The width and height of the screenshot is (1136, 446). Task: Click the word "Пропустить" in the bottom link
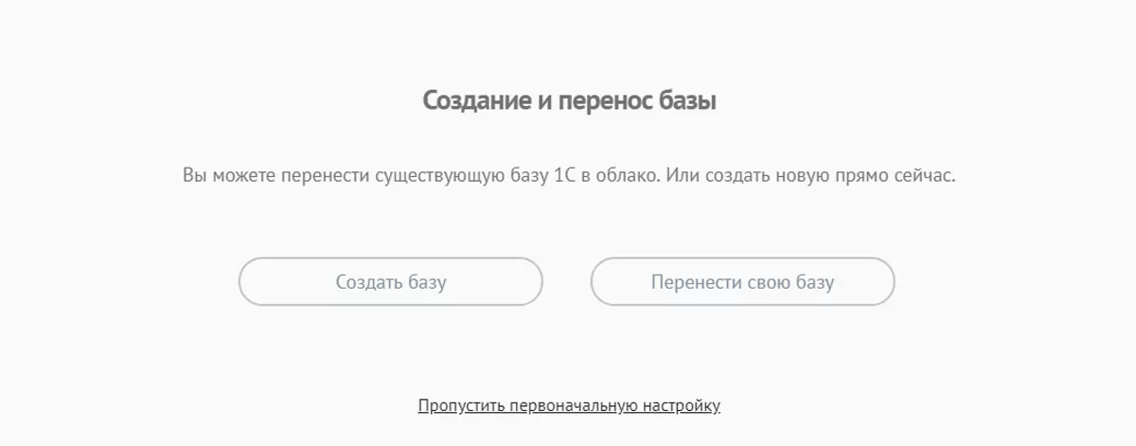click(460, 406)
